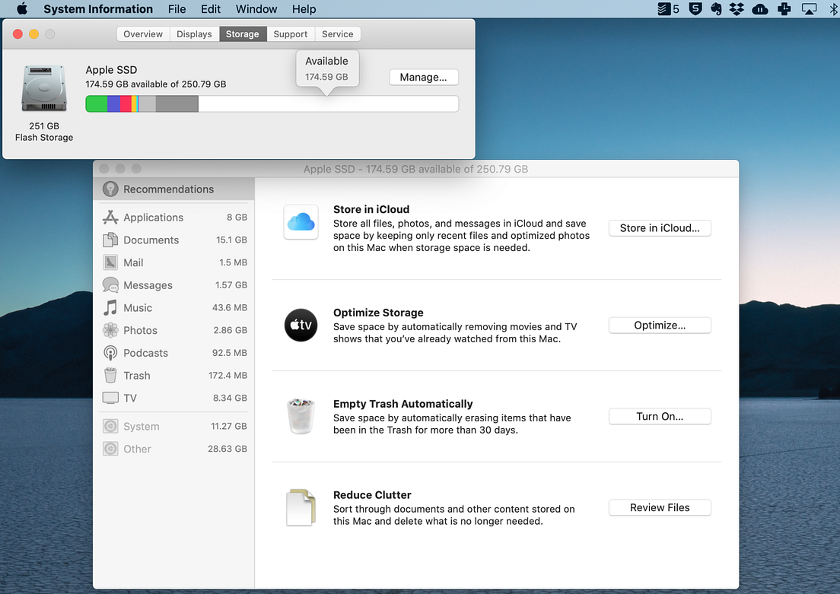This screenshot has width=840, height=594.
Task: Select the Documents icon in the sidebar
Action: tap(110, 240)
